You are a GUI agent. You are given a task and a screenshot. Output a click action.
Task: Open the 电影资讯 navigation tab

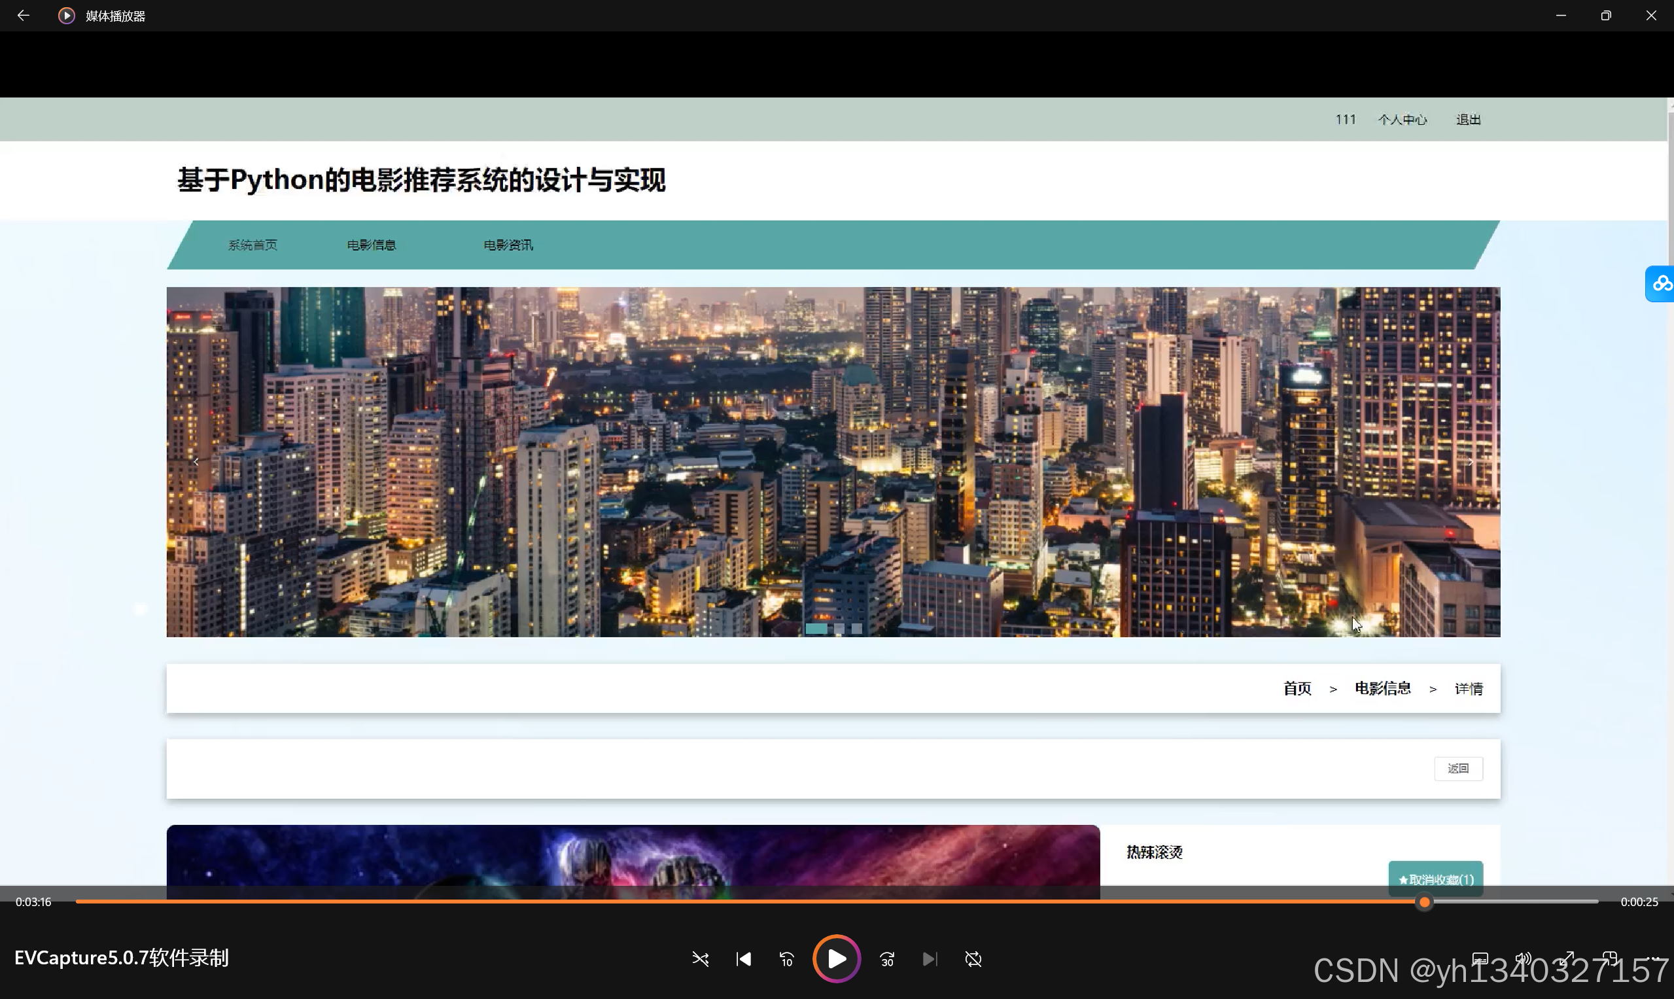pyautogui.click(x=508, y=245)
